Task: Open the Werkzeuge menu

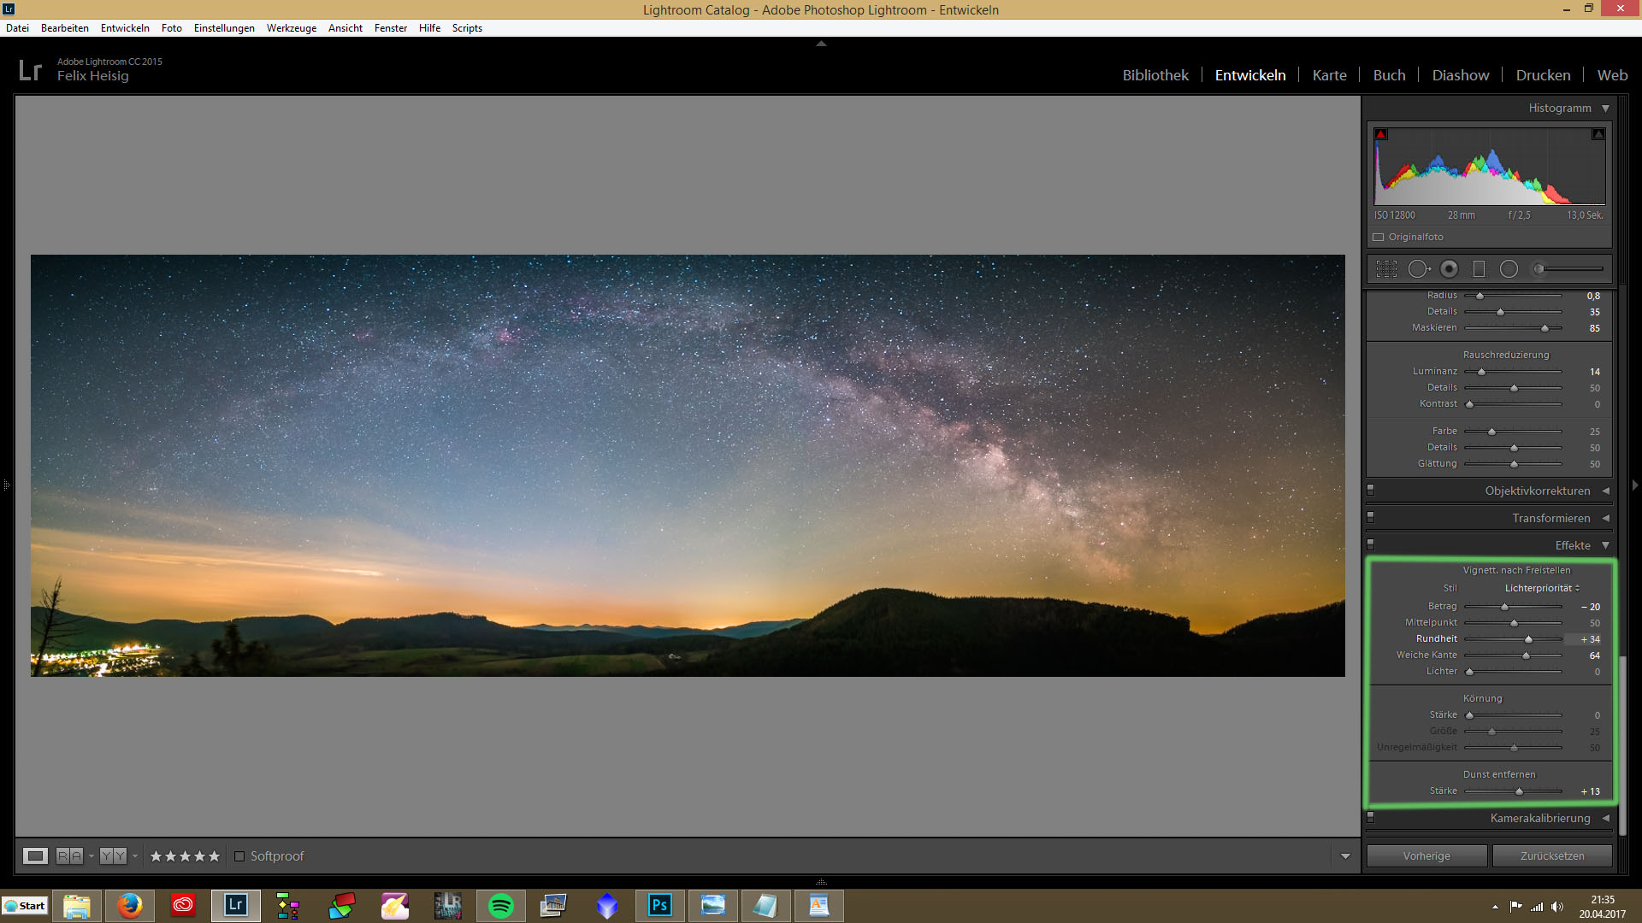Action: 291,28
